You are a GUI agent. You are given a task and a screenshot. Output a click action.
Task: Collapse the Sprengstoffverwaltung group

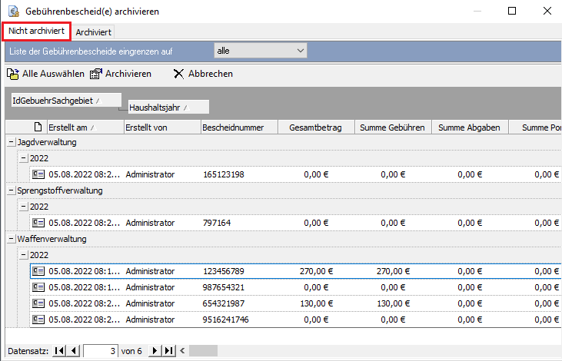pyautogui.click(x=11, y=190)
